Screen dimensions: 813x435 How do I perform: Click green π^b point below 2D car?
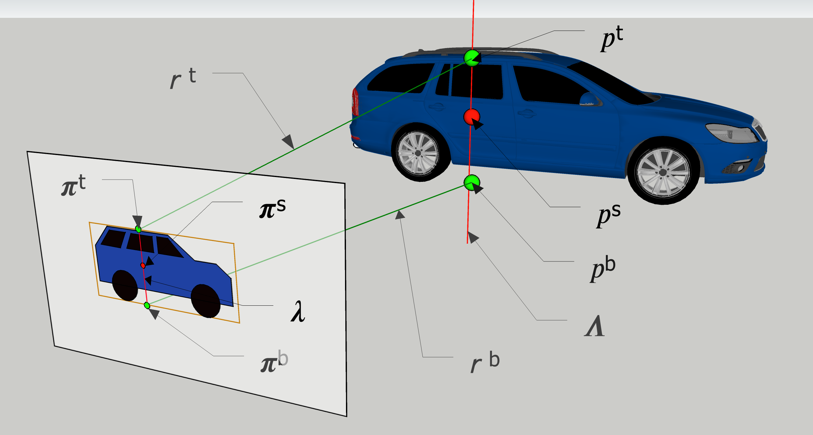click(x=147, y=306)
